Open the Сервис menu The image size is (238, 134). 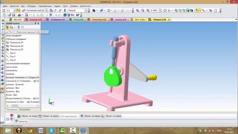click(57, 6)
